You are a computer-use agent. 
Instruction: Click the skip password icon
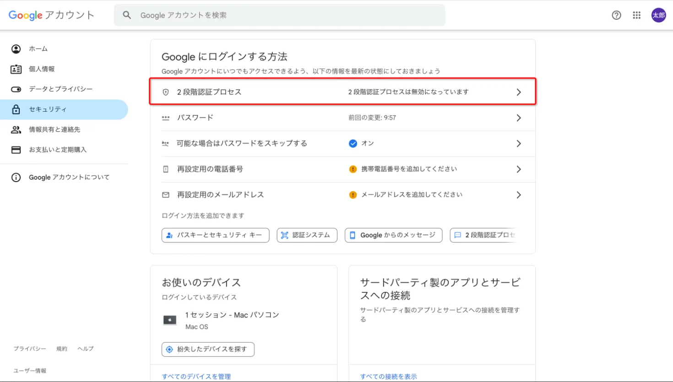click(165, 144)
